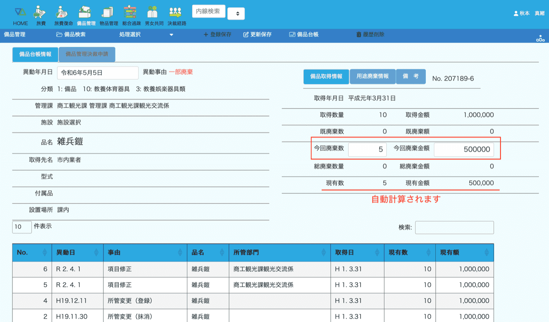Click the 検索 search box above the table

(454, 228)
